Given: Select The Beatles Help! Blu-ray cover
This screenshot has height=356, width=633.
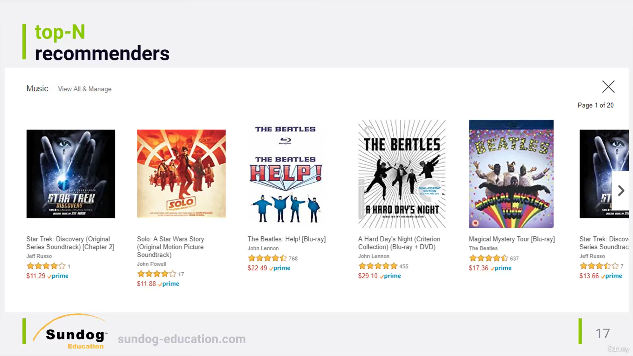Looking at the screenshot, I should tap(286, 174).
